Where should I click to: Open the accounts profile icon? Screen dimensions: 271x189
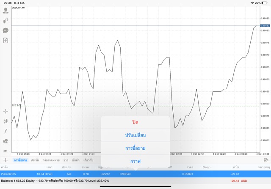click(6, 11)
